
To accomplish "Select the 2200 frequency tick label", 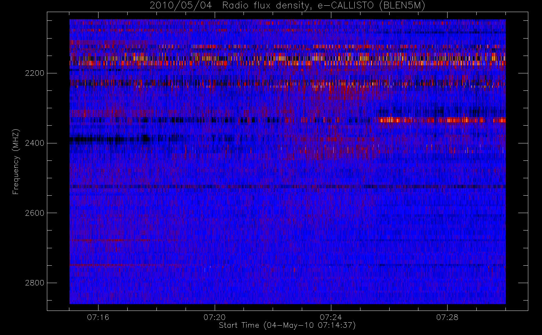I will pyautogui.click(x=35, y=73).
